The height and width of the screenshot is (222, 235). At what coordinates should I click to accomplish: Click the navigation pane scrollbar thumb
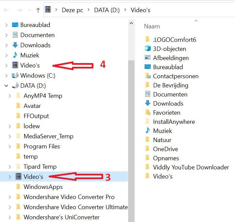click(x=131, y=141)
